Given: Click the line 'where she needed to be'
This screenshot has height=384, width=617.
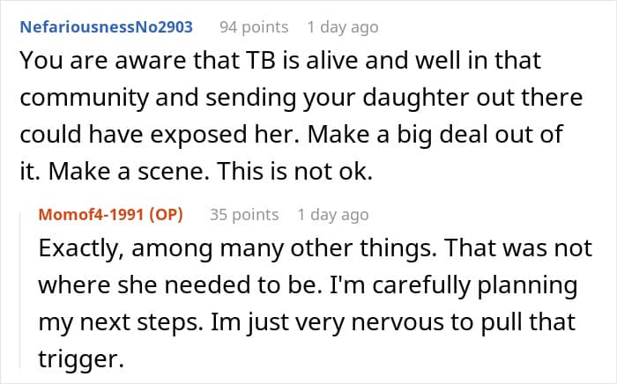Looking at the screenshot, I should pos(308,285).
